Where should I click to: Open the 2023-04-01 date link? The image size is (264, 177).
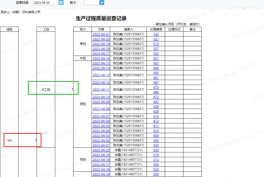click(x=101, y=145)
